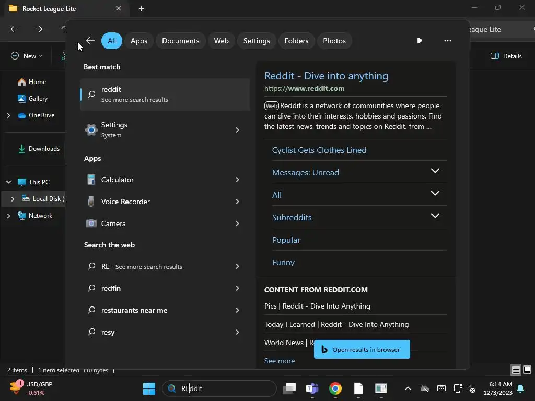This screenshot has height=401, width=535.
Task: Search the web for redfin
Action: coord(165,288)
